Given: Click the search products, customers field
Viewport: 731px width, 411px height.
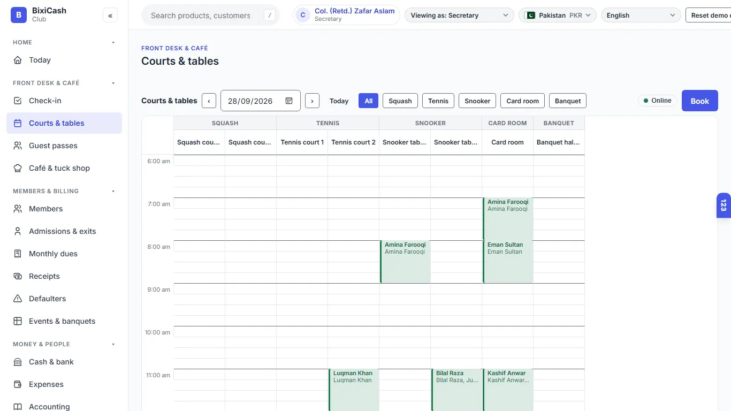Looking at the screenshot, I should click(x=210, y=16).
